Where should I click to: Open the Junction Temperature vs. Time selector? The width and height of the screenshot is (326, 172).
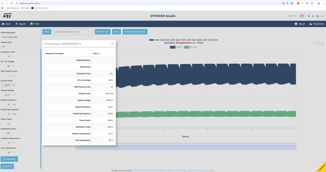tap(73, 32)
